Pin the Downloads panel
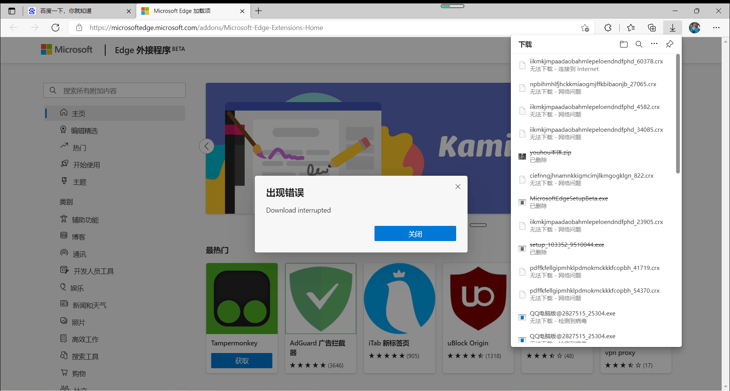The height and width of the screenshot is (391, 730). (x=670, y=44)
